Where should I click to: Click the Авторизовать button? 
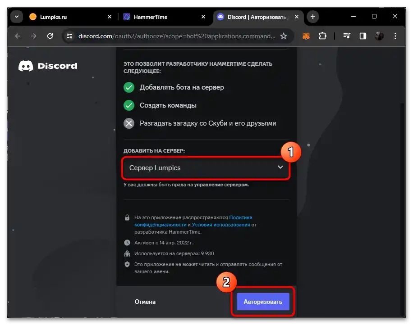point(263,302)
